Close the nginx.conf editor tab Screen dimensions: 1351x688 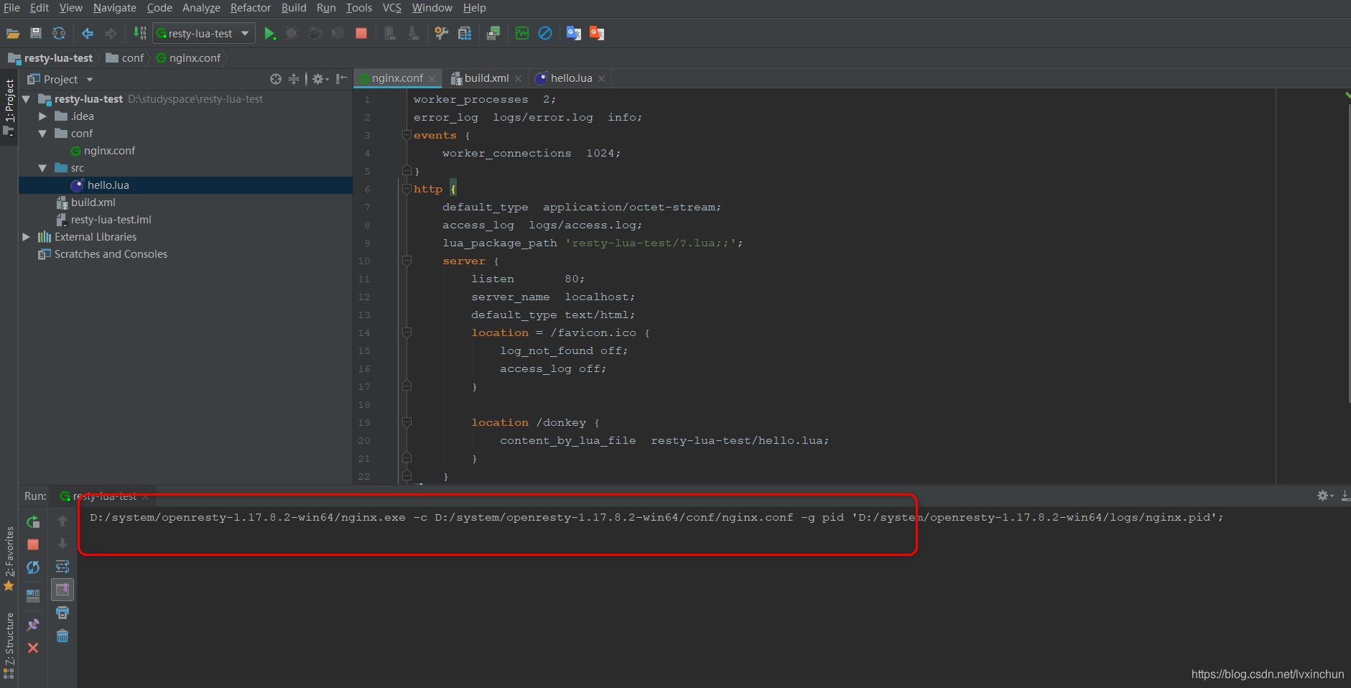432,79
